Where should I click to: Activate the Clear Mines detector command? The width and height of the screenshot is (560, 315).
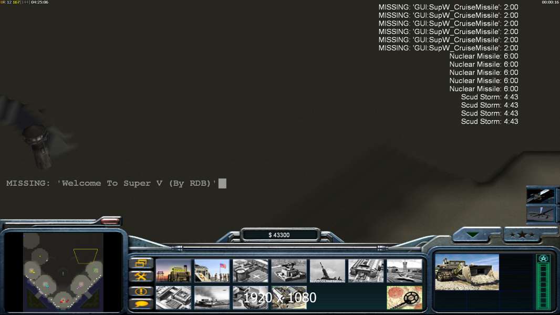point(405,298)
